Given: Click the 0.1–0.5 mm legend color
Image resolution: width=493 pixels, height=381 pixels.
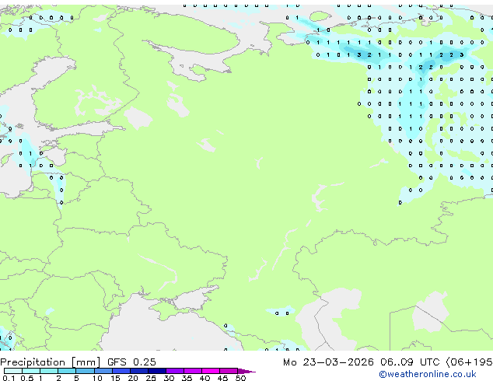Looking at the screenshot, I should 13,371.
